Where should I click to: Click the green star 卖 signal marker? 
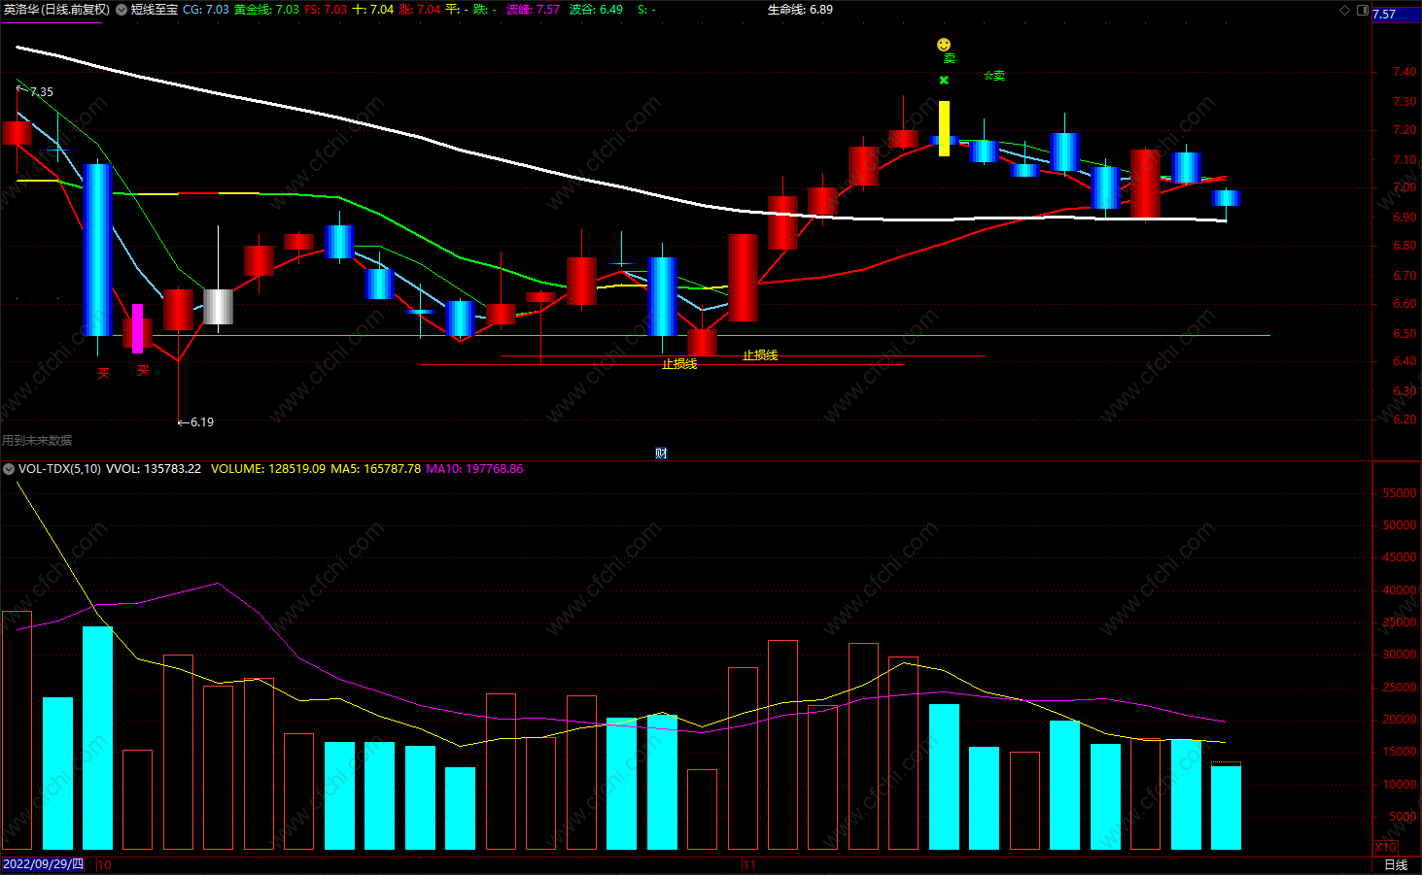(x=994, y=76)
